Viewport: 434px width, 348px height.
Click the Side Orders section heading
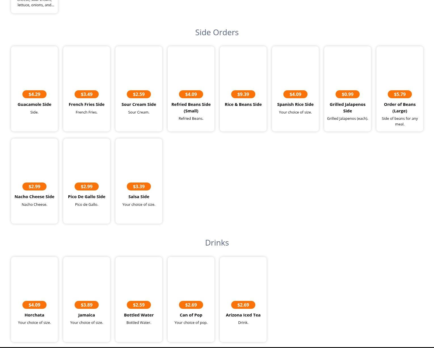click(217, 32)
